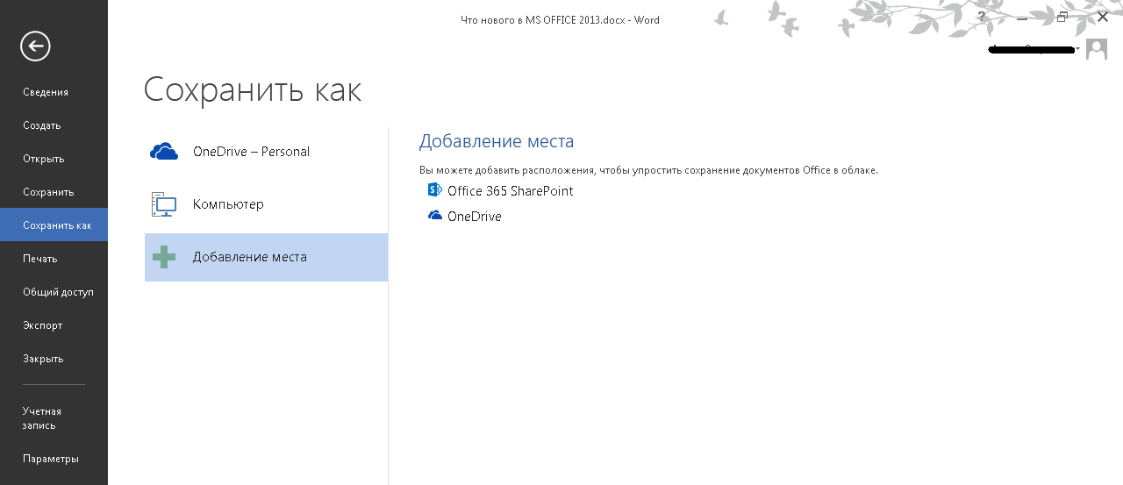This screenshot has height=485, width=1123.
Task: Click the user account avatar picture
Action: [x=1097, y=49]
